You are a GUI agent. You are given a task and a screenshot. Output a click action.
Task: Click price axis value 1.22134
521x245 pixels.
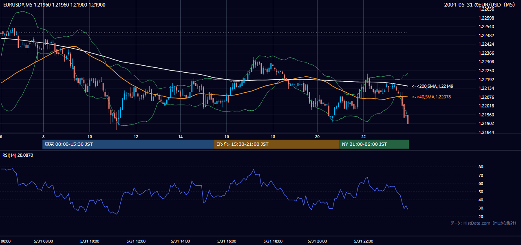pyautogui.click(x=487, y=89)
